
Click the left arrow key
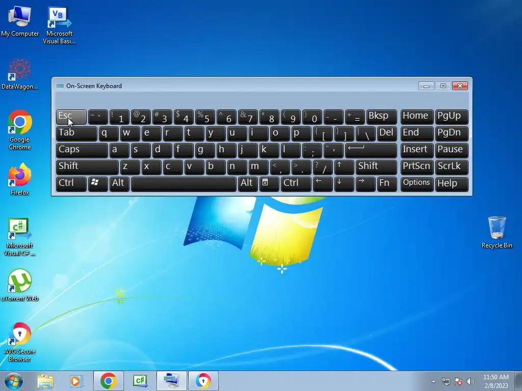click(323, 184)
